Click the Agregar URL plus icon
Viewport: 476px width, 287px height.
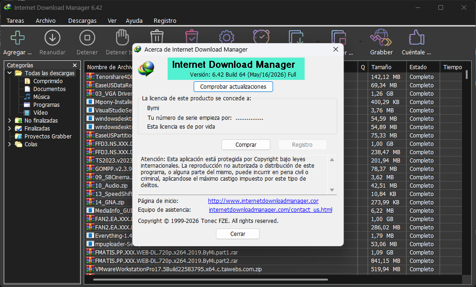pyautogui.click(x=18, y=38)
